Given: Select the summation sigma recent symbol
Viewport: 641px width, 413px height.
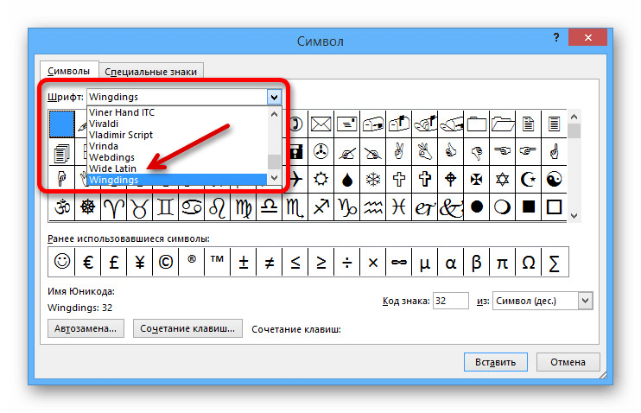Looking at the screenshot, I should click(x=554, y=262).
